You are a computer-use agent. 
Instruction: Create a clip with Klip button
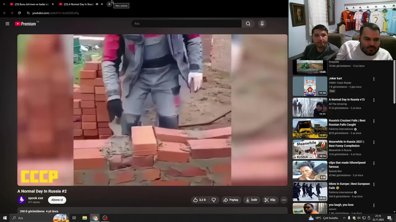[x=270, y=200]
